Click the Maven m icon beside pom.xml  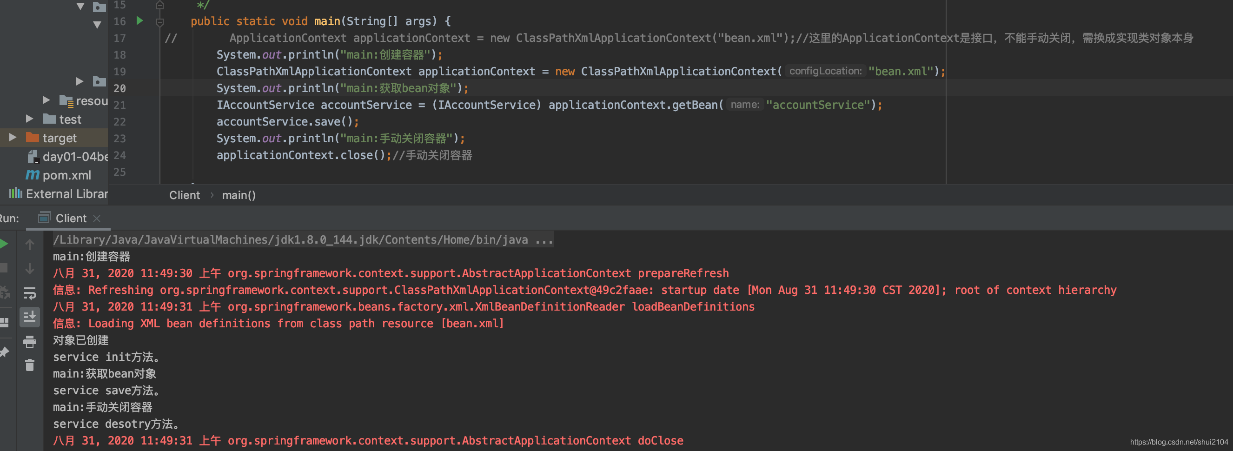pyautogui.click(x=32, y=175)
